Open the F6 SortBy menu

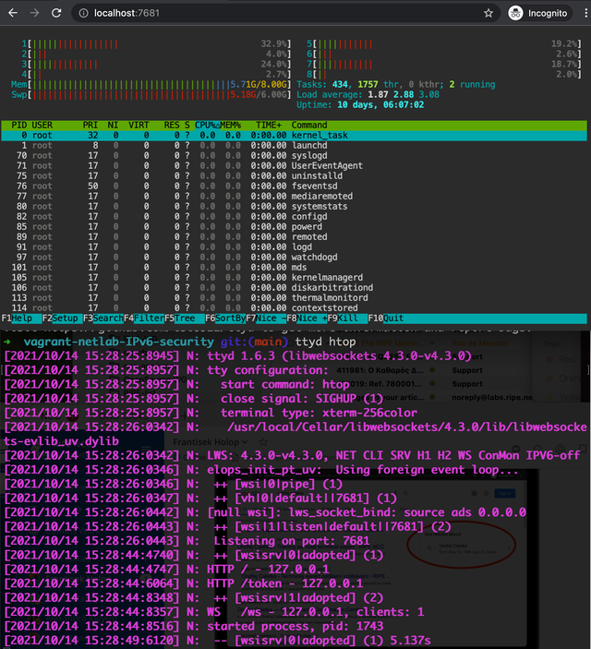tap(225, 318)
